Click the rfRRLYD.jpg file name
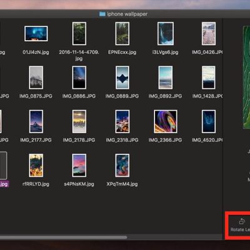This screenshot has width=250, height=250. tap(36, 184)
